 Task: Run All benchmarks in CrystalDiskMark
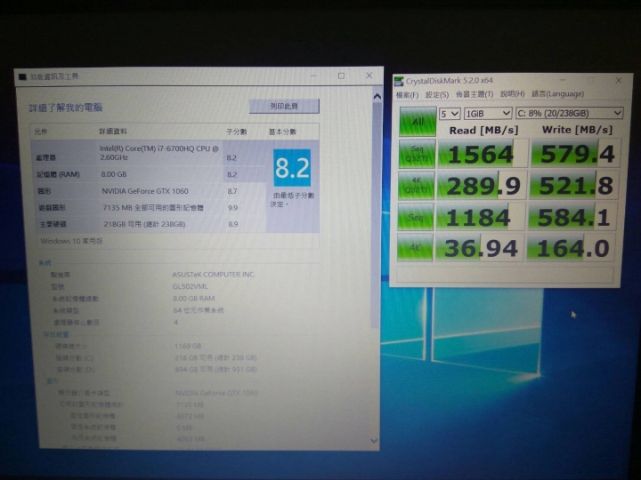(x=418, y=122)
